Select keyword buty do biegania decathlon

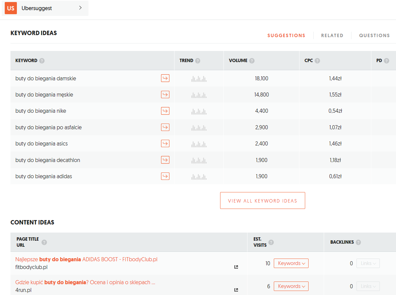[x=48, y=160]
